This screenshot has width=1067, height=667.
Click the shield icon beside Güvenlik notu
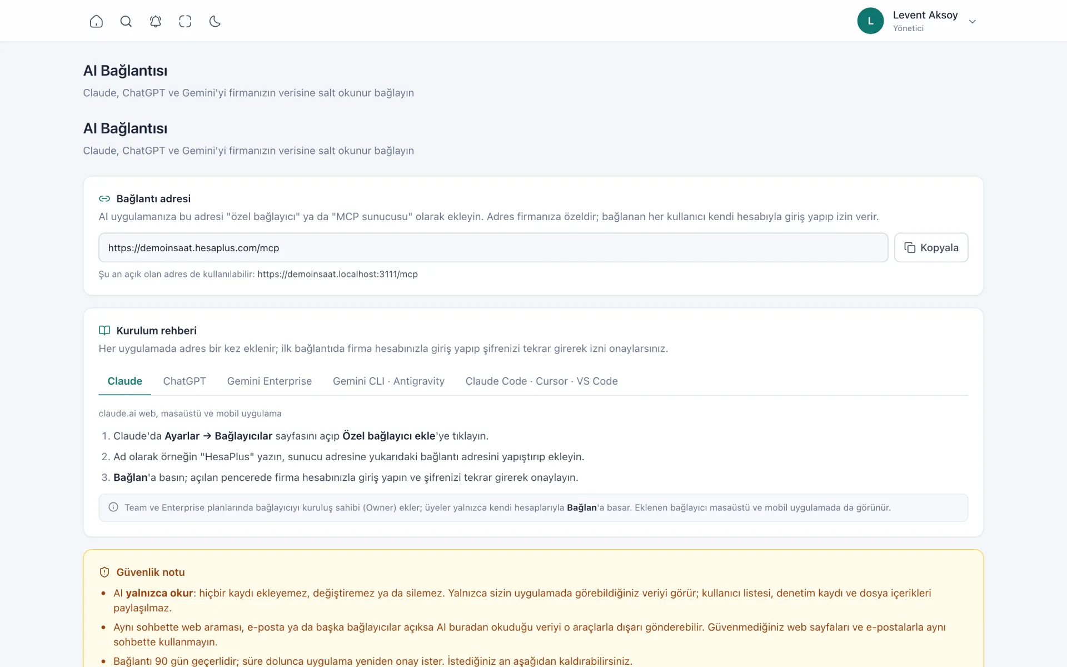(x=104, y=572)
